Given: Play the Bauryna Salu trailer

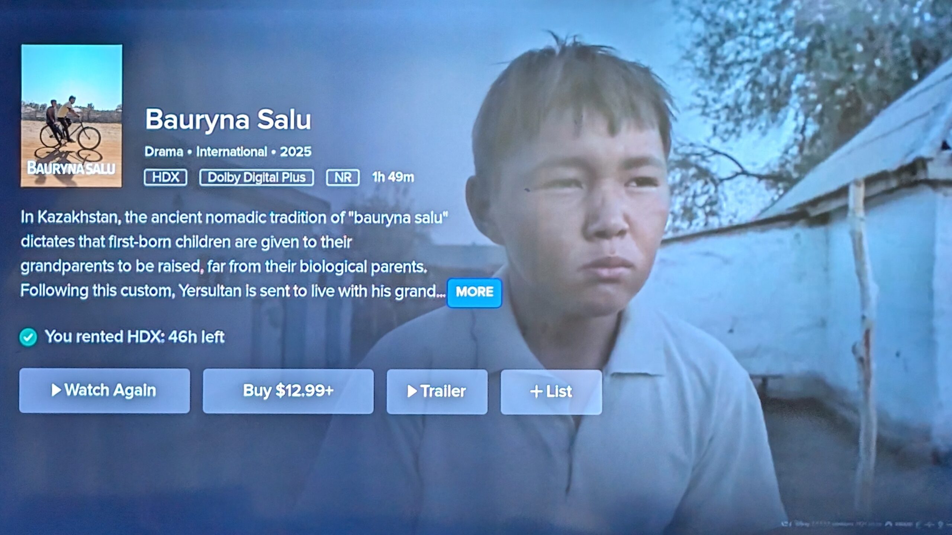Looking at the screenshot, I should (x=437, y=391).
